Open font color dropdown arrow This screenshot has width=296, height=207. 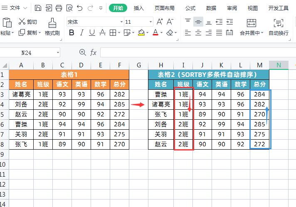161,33
